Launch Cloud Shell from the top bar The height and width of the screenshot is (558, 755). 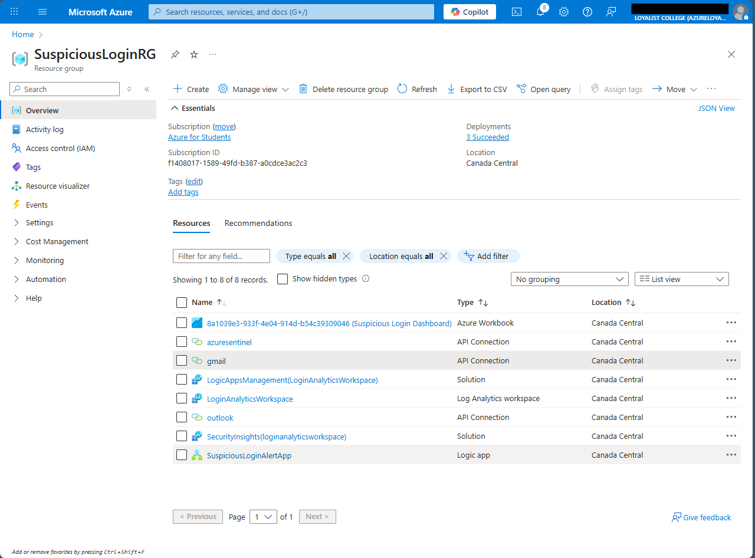click(x=517, y=12)
